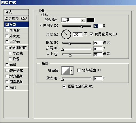Image resolution: width=136 pixels, height=123 pixels.
Task: Select the 描边 style row label
Action: click(x=13, y=88)
